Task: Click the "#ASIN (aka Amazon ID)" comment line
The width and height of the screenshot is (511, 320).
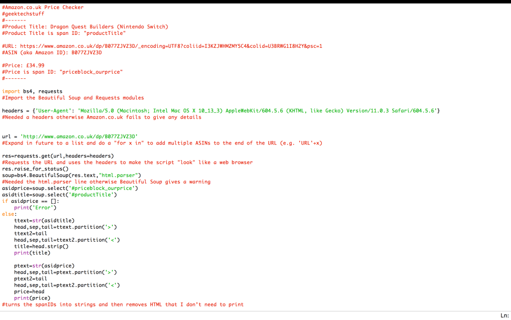Action: [52, 52]
